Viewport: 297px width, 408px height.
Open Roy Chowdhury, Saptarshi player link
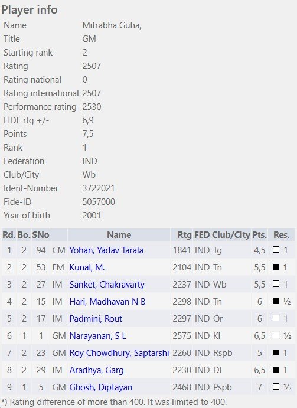[x=119, y=353]
